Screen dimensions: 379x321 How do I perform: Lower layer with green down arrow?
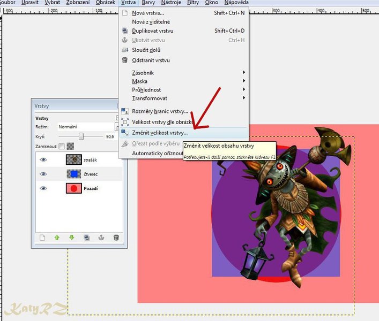[71, 238]
